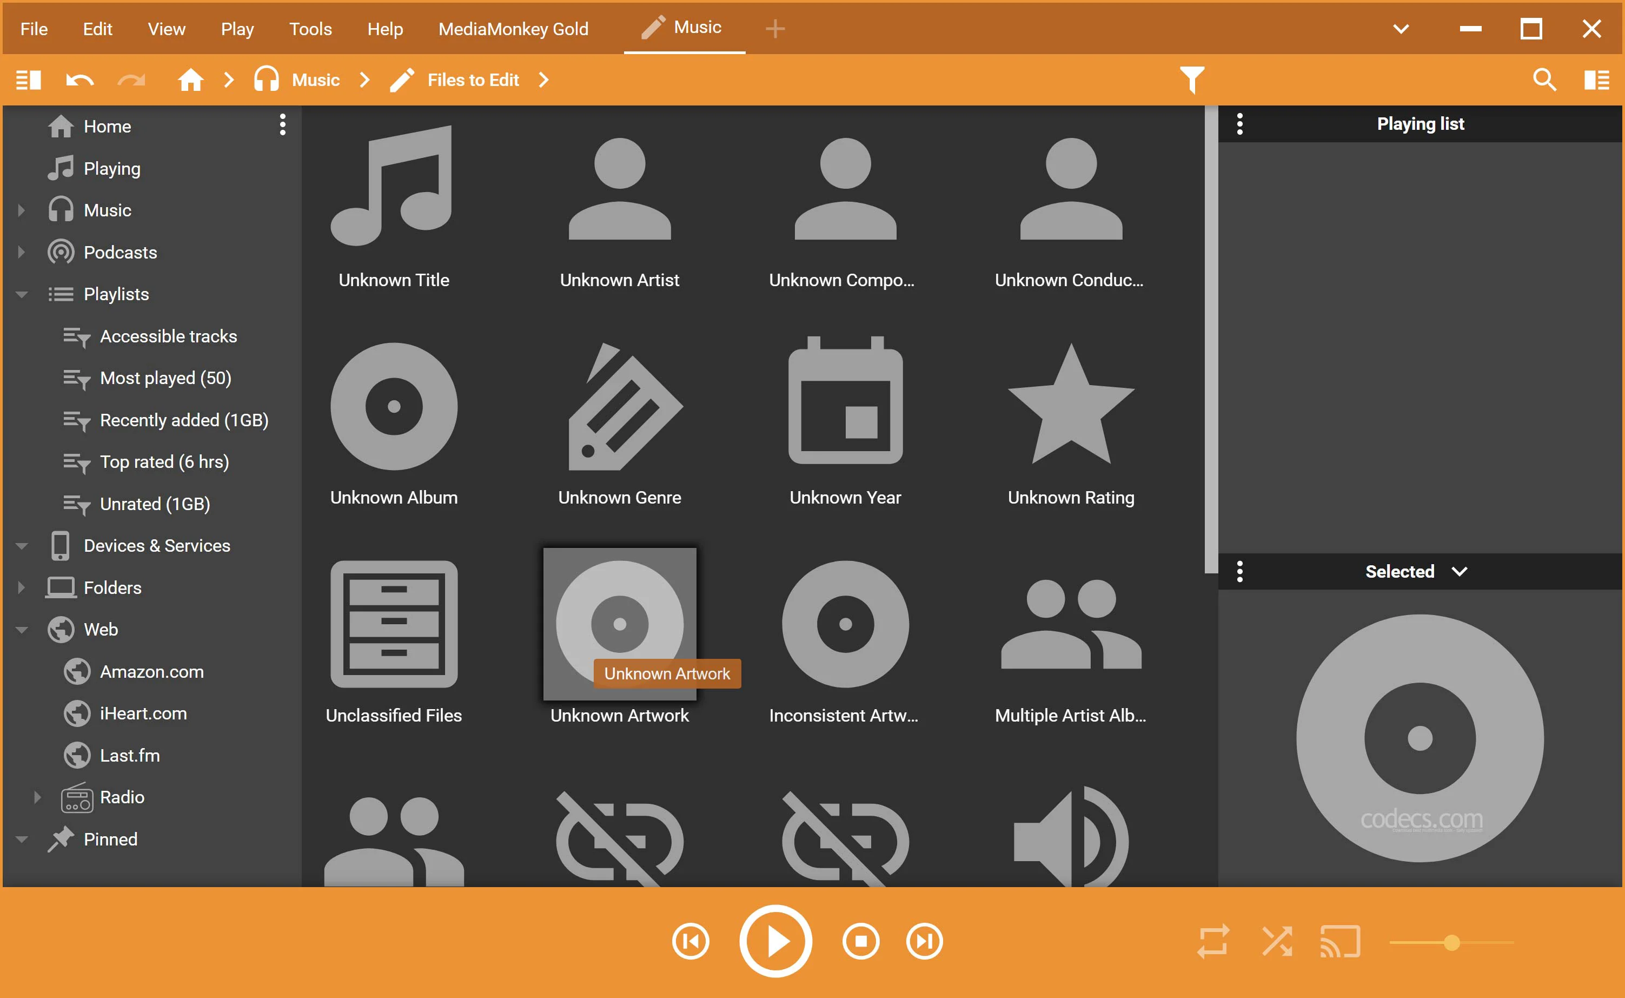Go to Home via breadcrumb house icon

[190, 80]
